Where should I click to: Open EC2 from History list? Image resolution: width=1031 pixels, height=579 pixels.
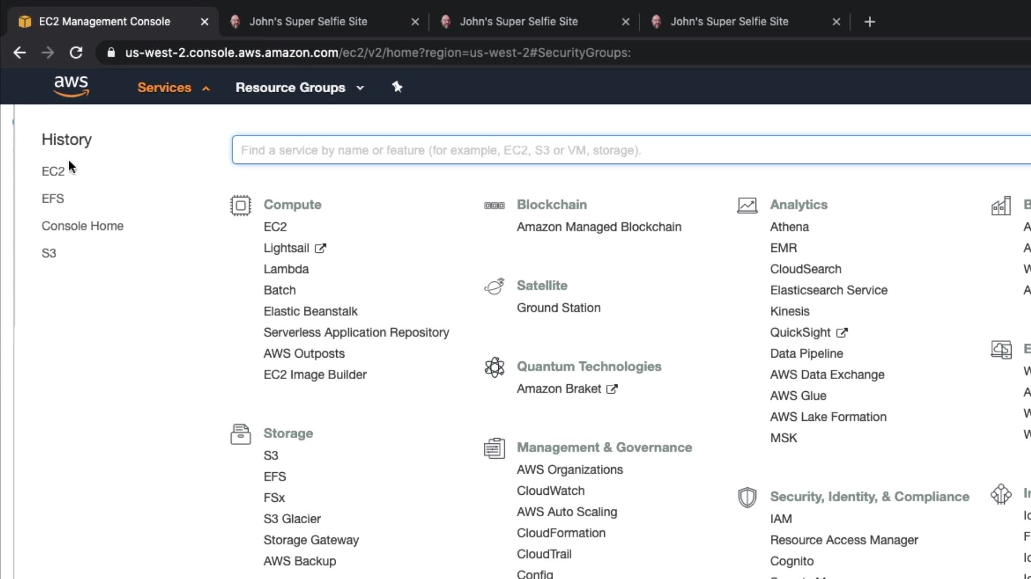click(x=53, y=171)
